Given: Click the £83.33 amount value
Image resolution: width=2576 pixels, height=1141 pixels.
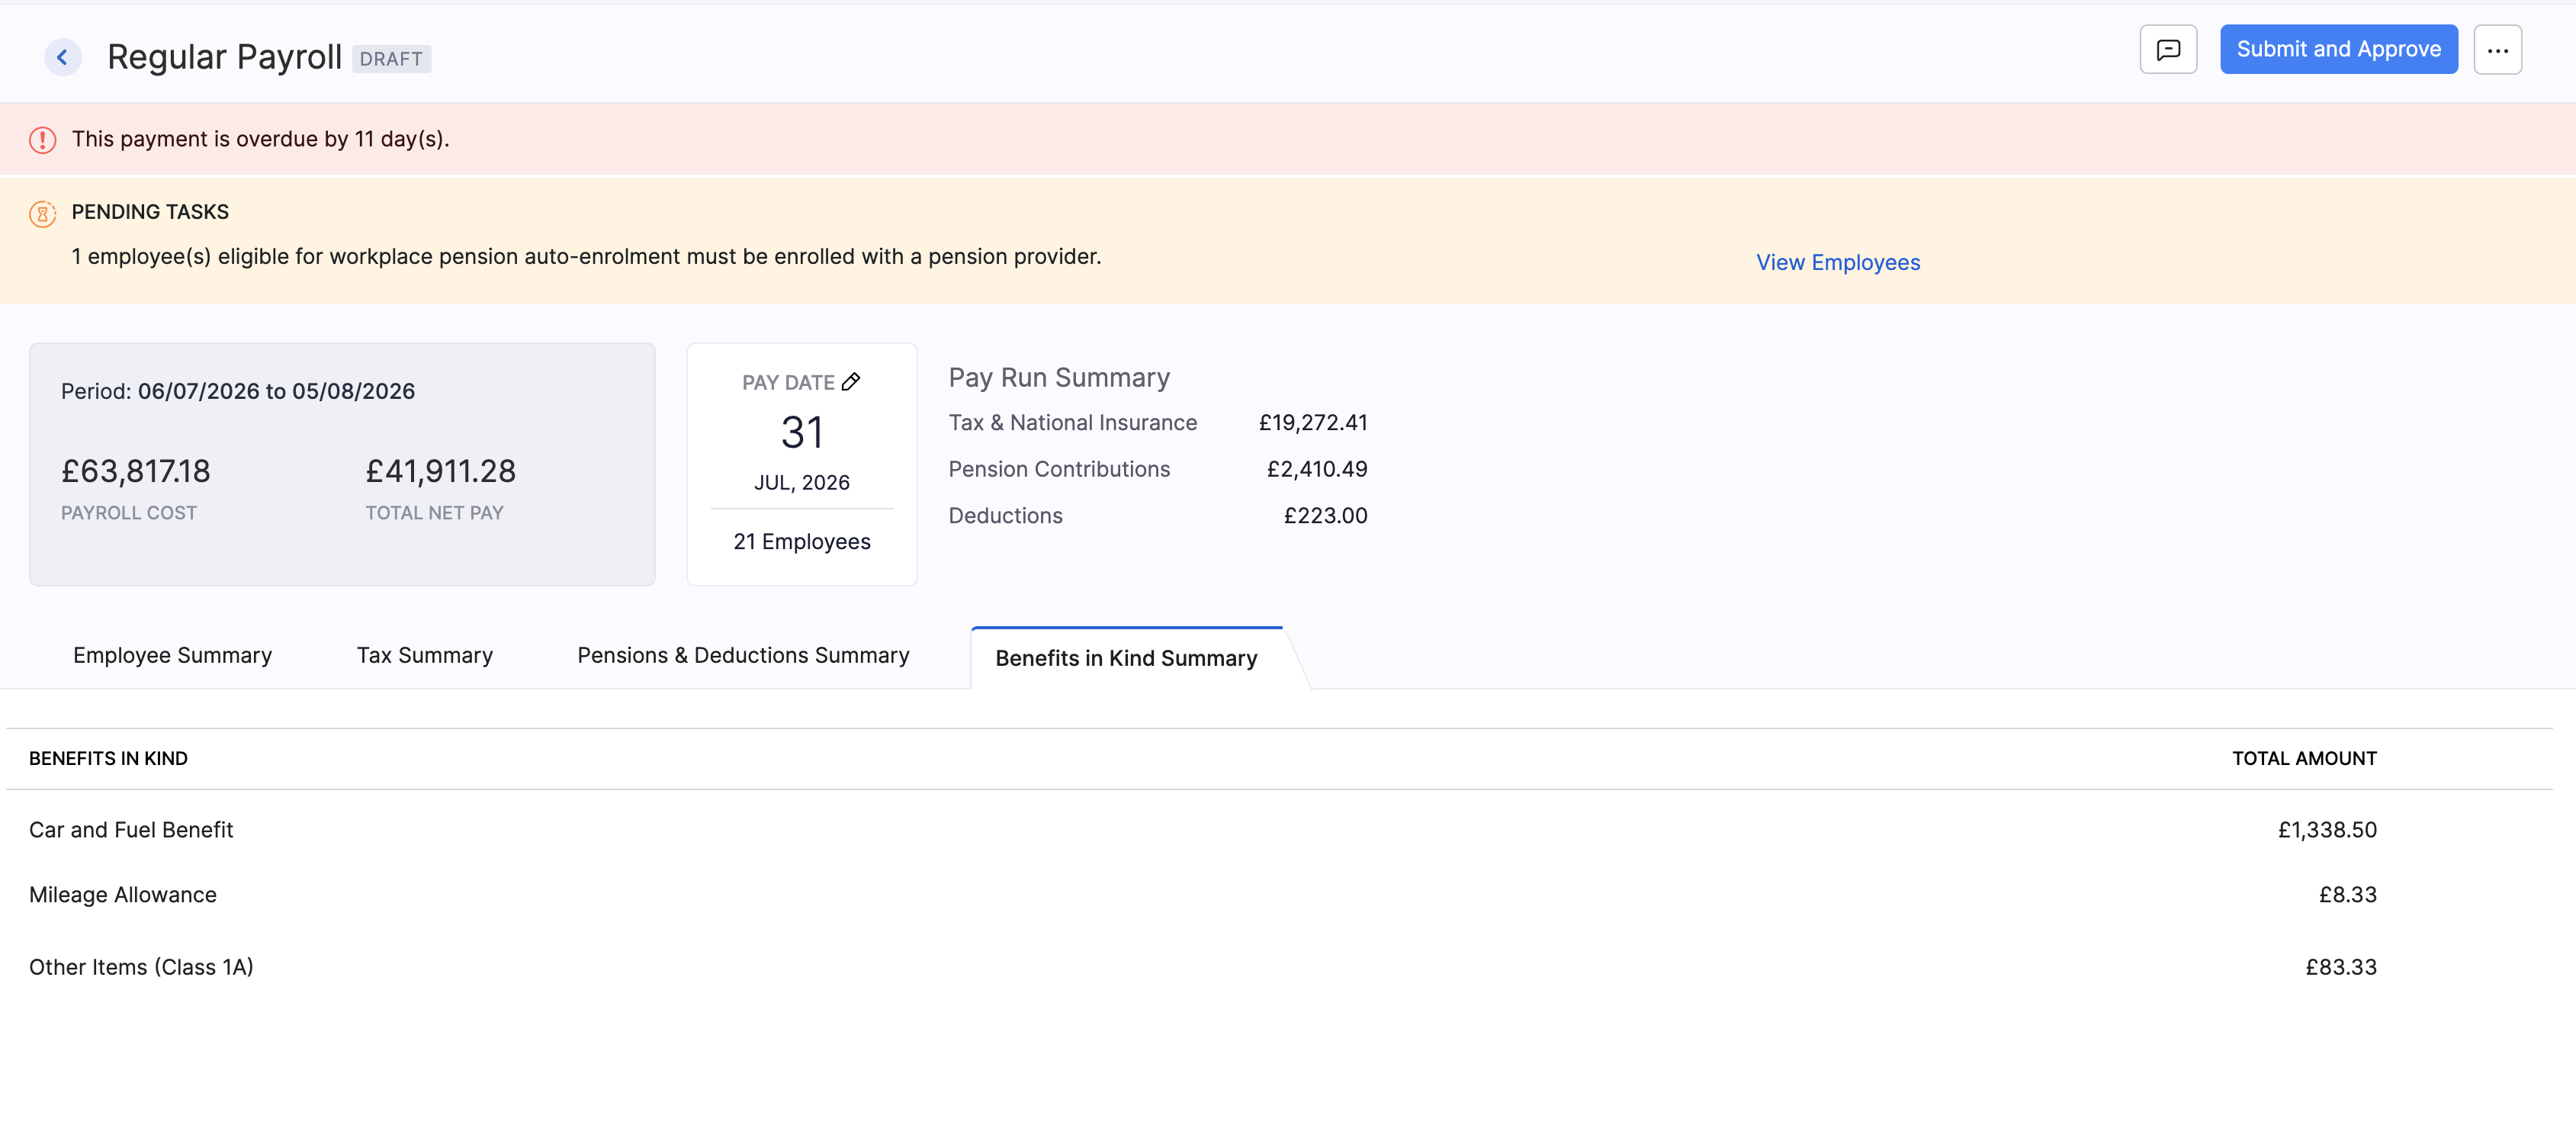Looking at the screenshot, I should pos(2341,967).
